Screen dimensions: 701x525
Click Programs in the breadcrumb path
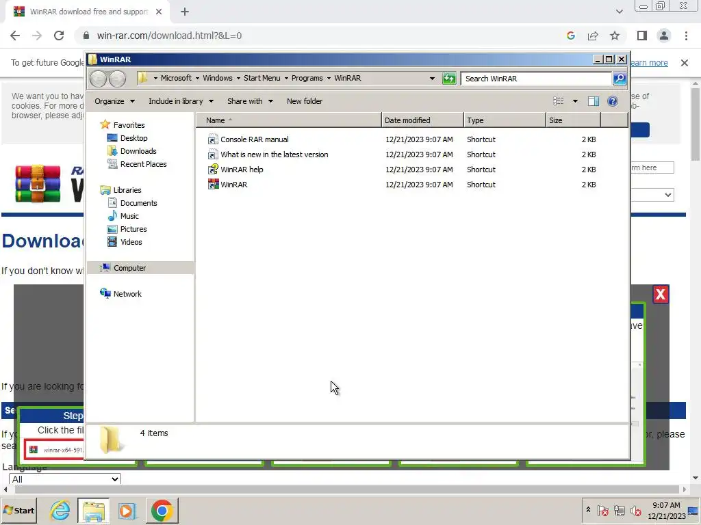pyautogui.click(x=307, y=78)
